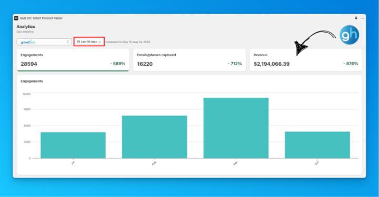This screenshot has height=197, width=379.
Task: Select the Emails/phones captured metric card
Action: [x=189, y=60]
